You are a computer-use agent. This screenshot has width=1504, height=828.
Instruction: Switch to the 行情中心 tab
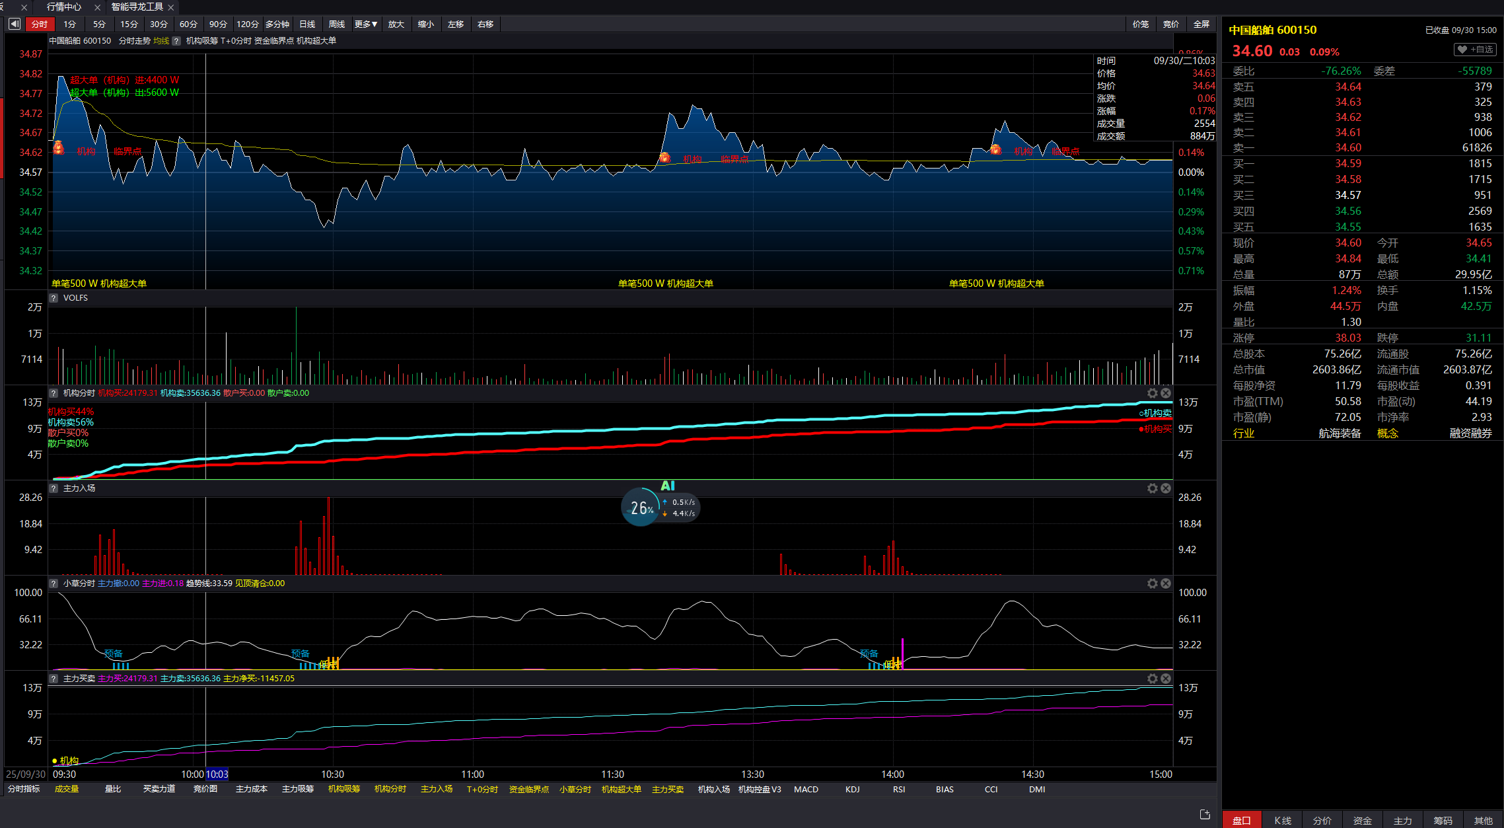point(64,7)
